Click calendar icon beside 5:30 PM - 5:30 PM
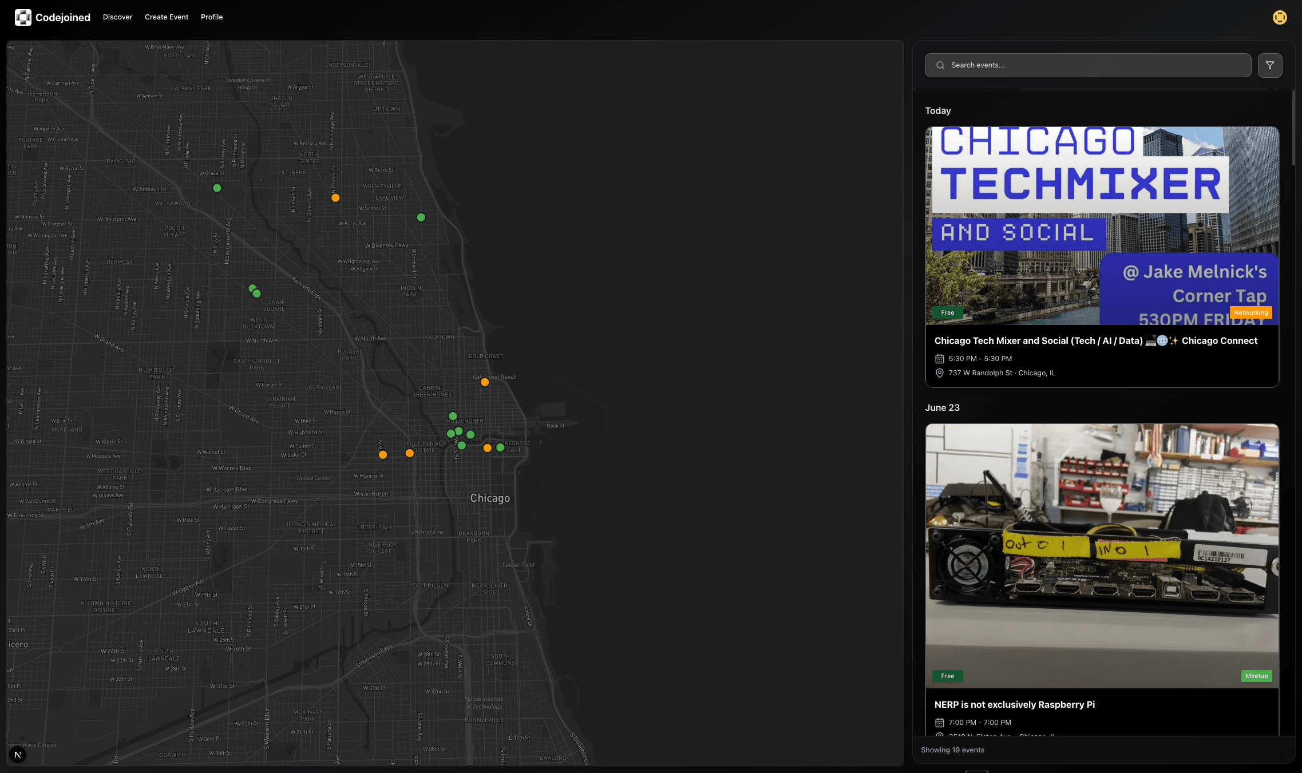Viewport: 1302px width, 773px height. pyautogui.click(x=939, y=359)
